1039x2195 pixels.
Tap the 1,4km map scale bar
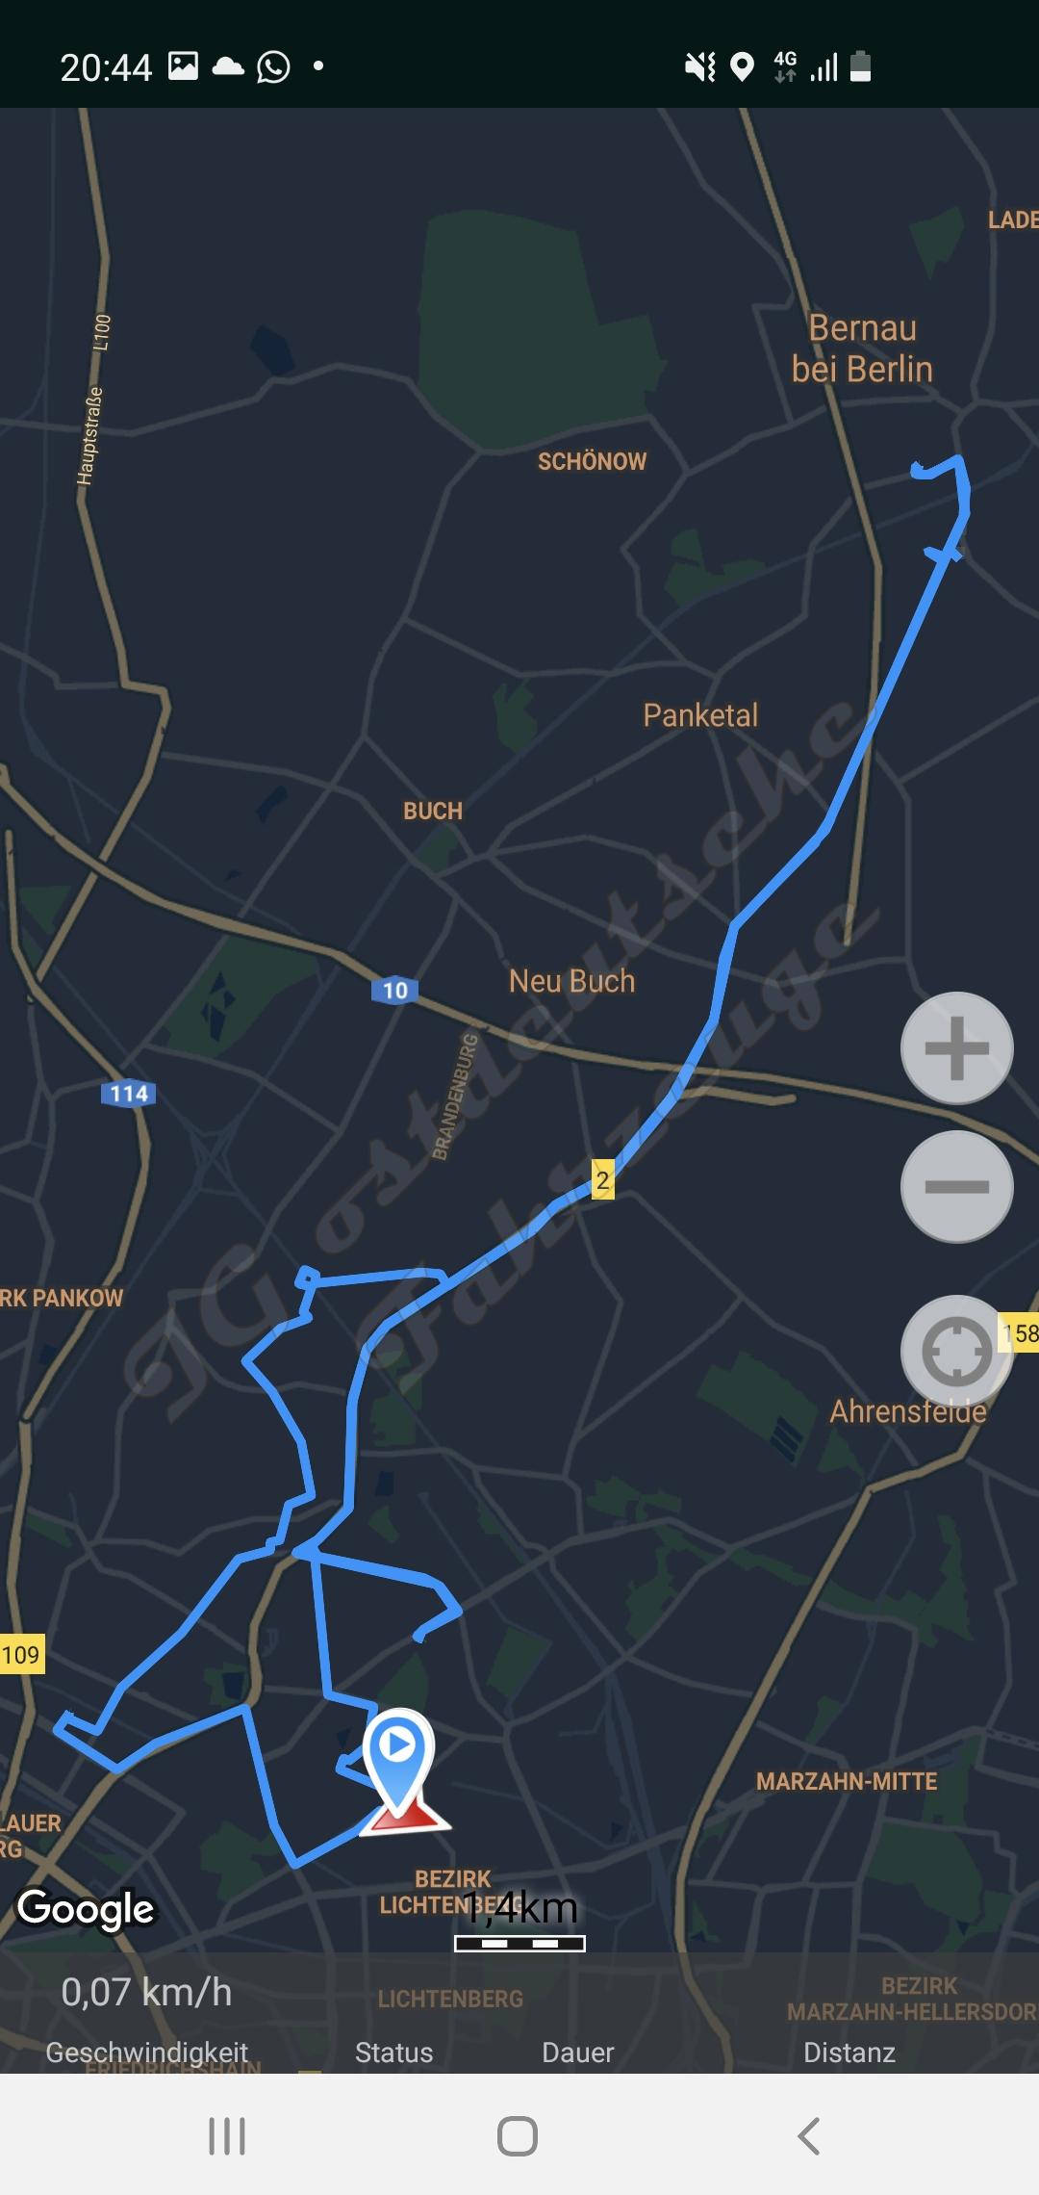(x=520, y=1922)
